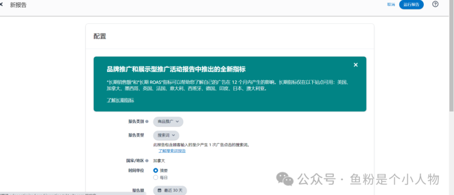Open the 最近 30 天 date range picker
Image resolution: width=454 pixels, height=195 pixels.
point(170,190)
